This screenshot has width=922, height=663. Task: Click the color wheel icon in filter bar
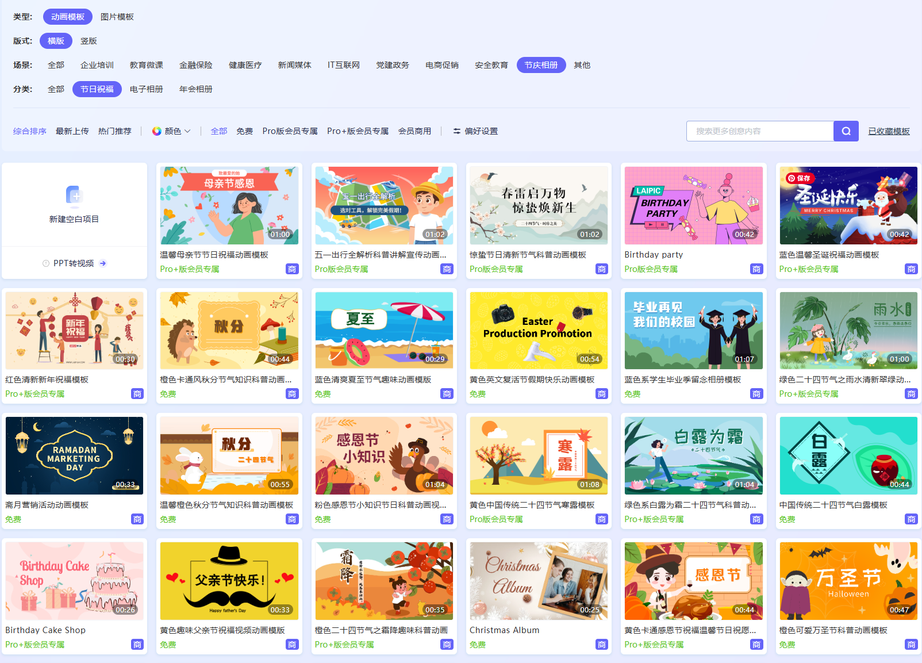point(156,131)
